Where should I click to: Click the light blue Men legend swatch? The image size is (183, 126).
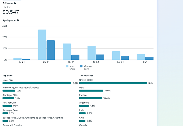pyautogui.click(x=67, y=66)
